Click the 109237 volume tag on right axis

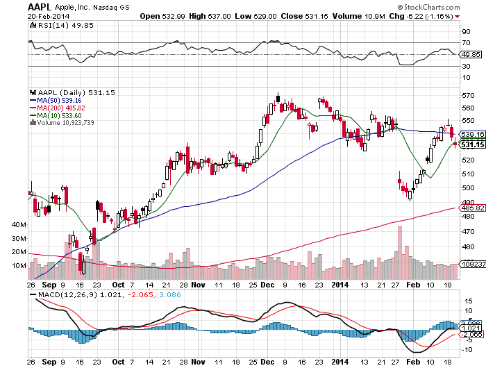coord(473,264)
